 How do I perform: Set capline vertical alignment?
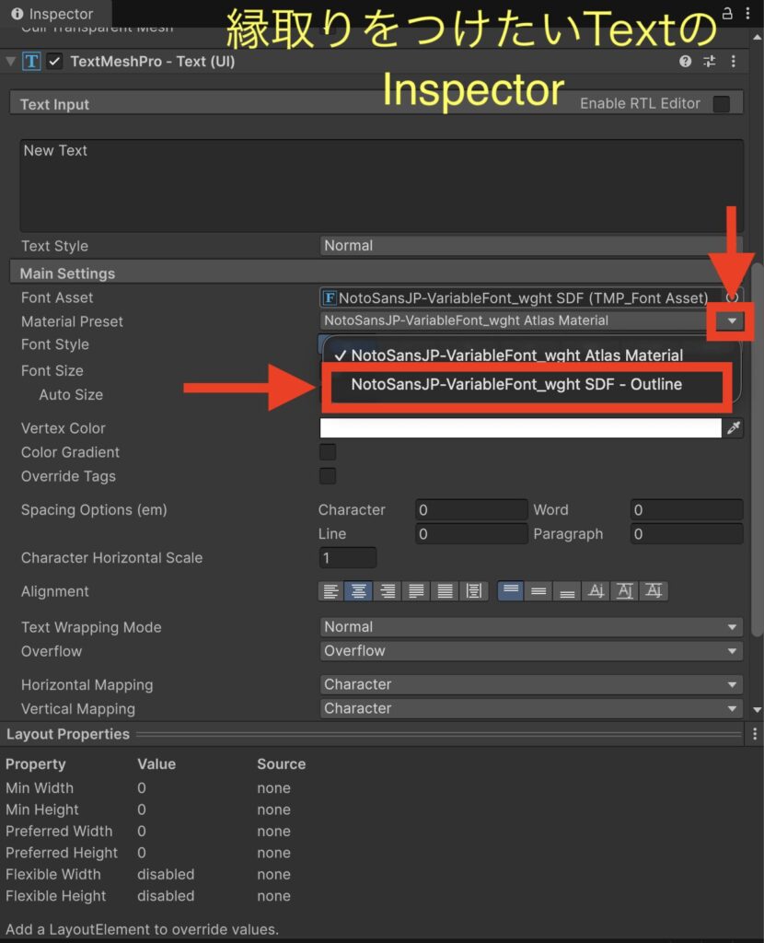point(654,591)
